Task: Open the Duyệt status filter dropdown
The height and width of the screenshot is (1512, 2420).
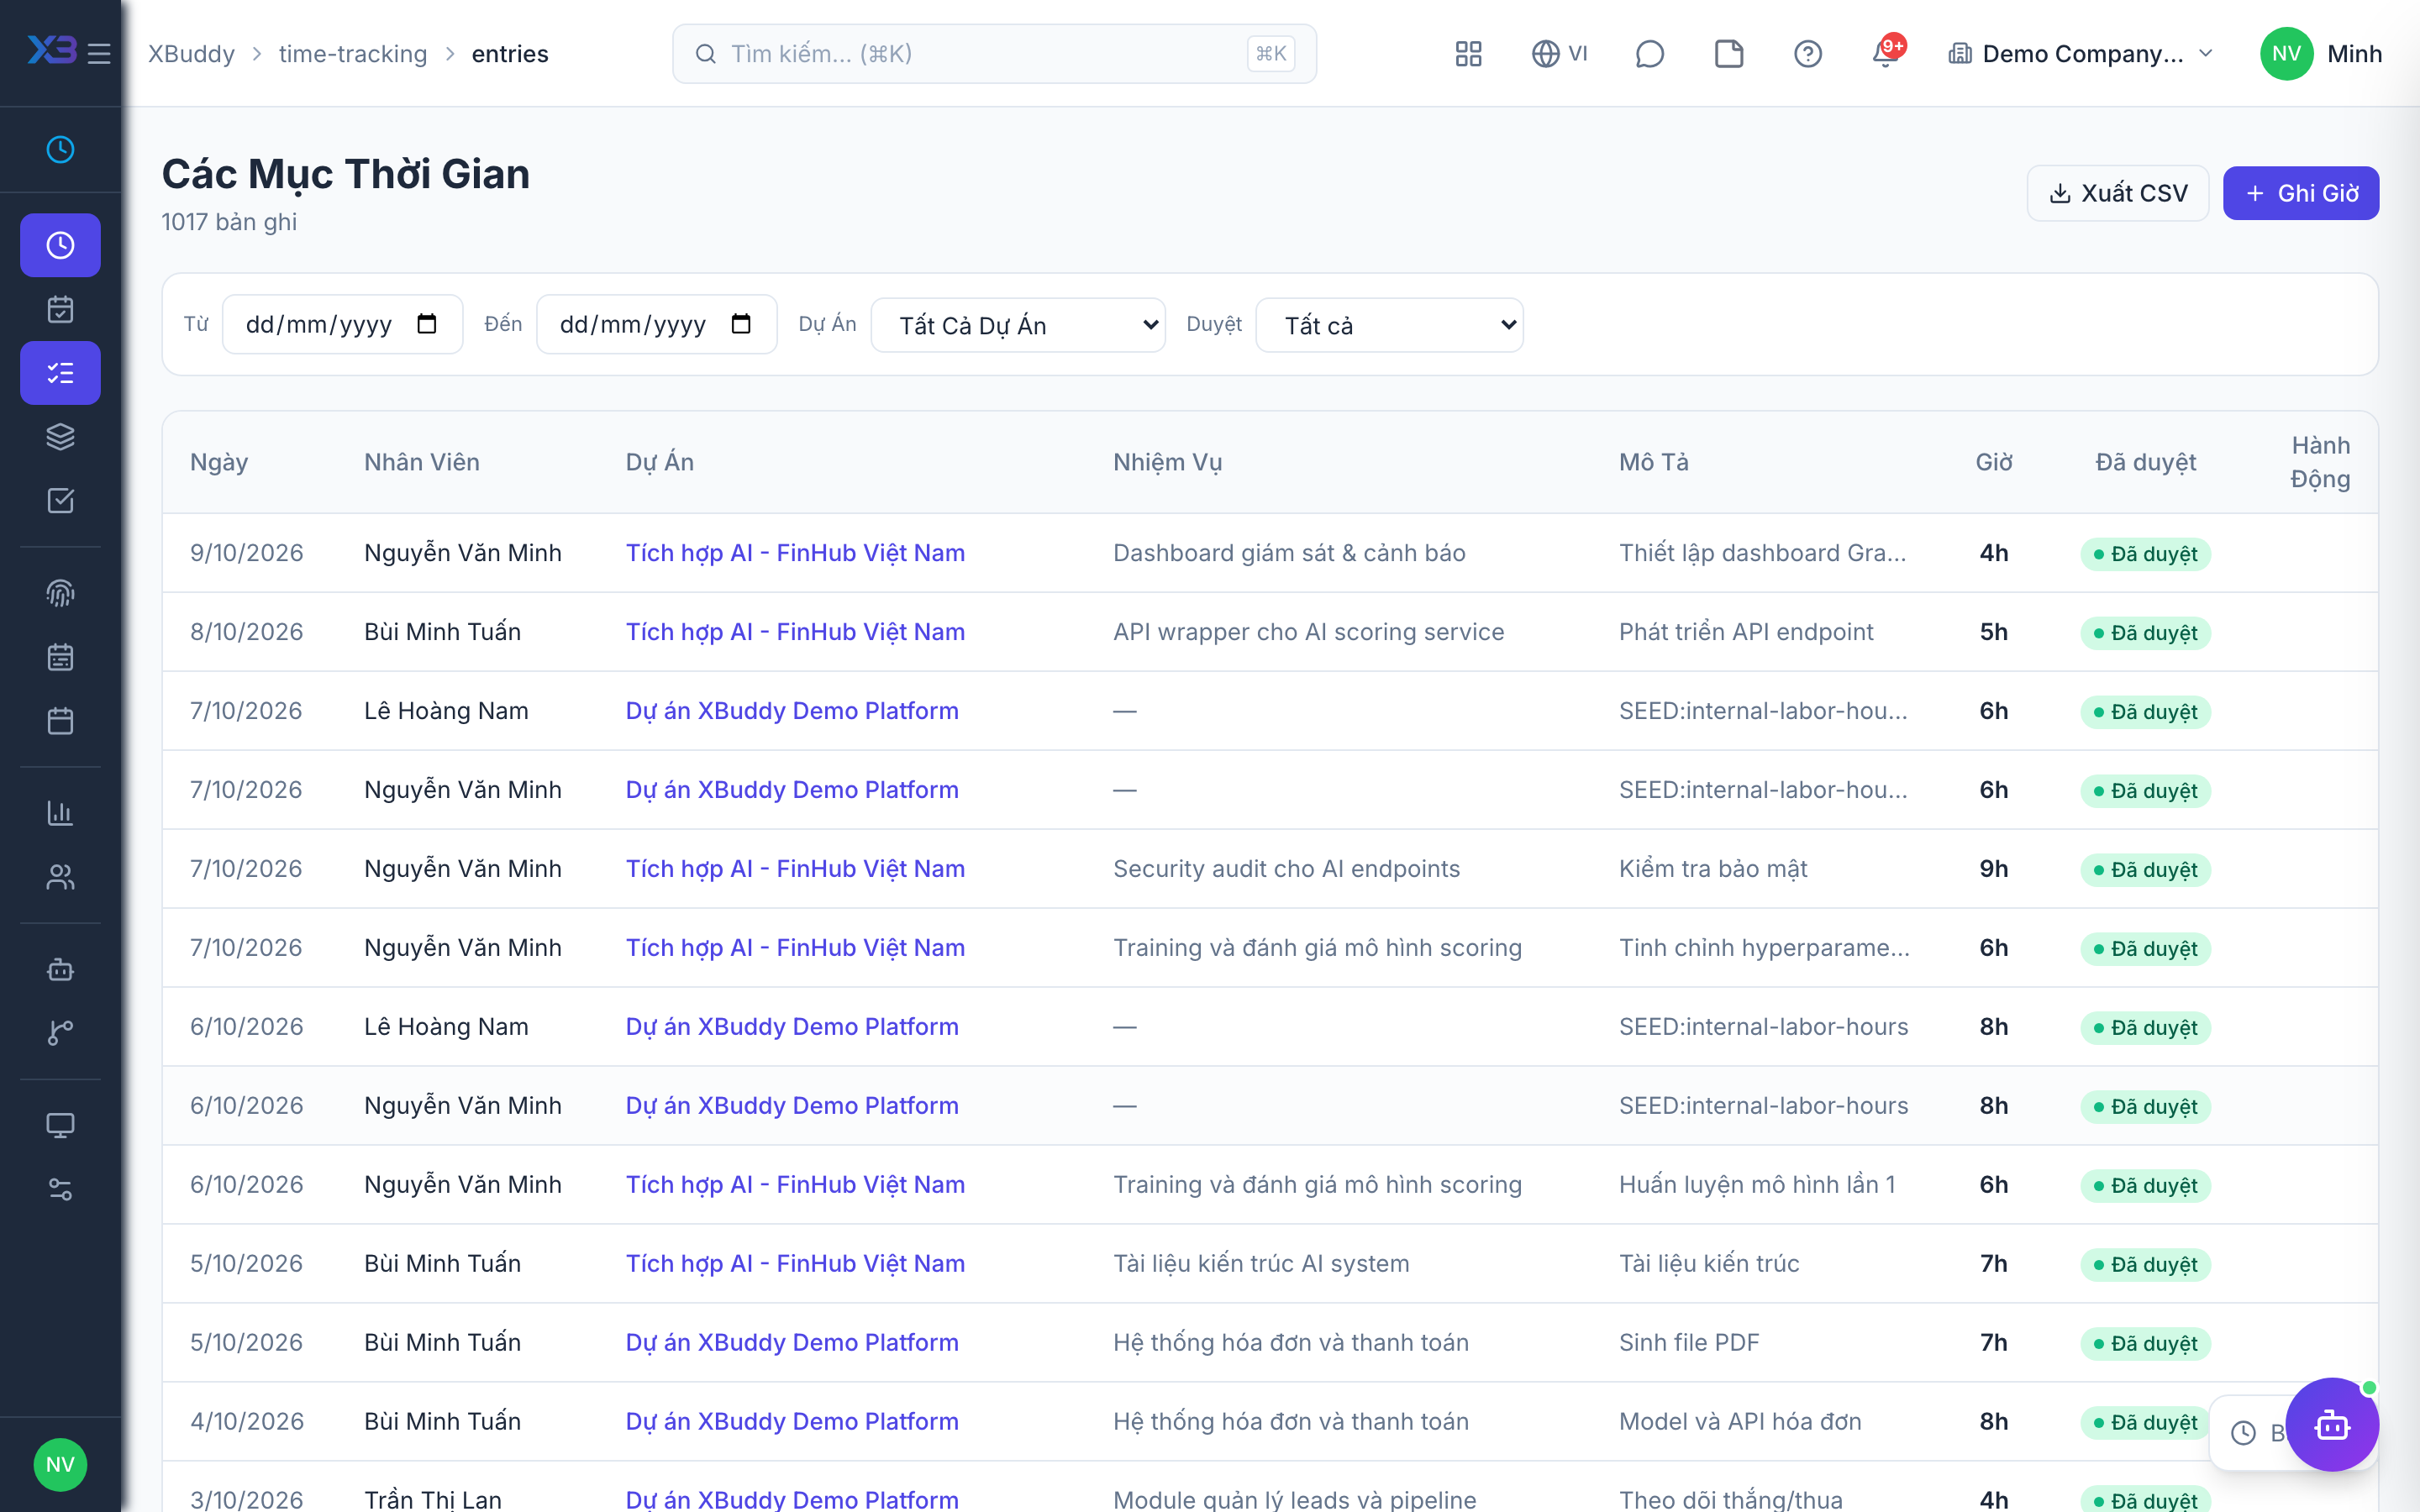Action: [x=1389, y=325]
